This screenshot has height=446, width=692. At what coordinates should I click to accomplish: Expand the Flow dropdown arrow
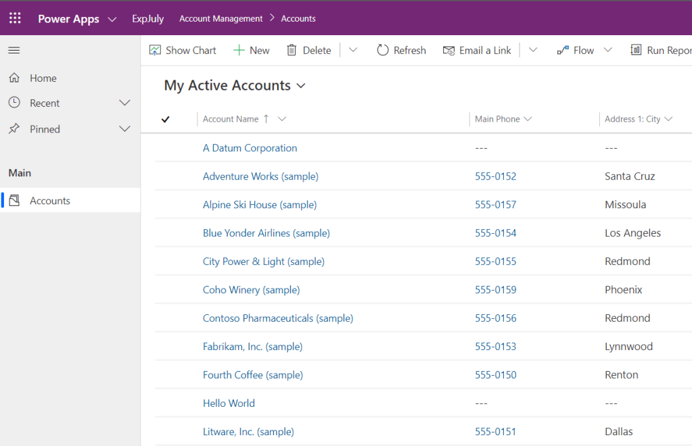[607, 51]
